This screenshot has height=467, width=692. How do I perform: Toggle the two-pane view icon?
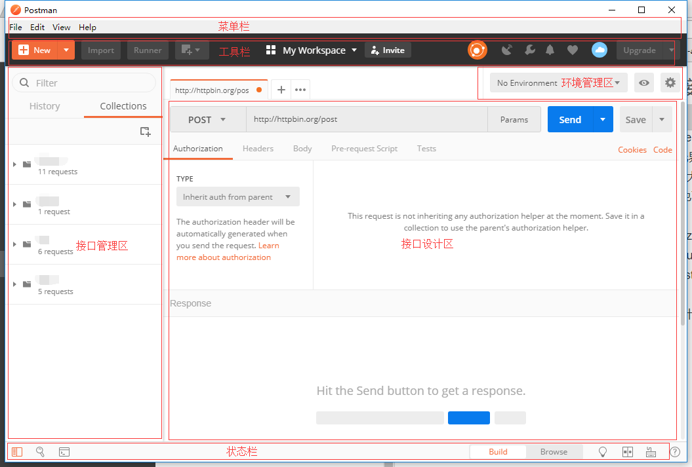(628, 451)
